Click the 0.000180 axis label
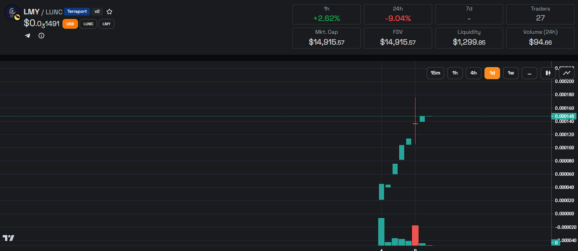Screen dimensions: 578x251 pos(564,94)
